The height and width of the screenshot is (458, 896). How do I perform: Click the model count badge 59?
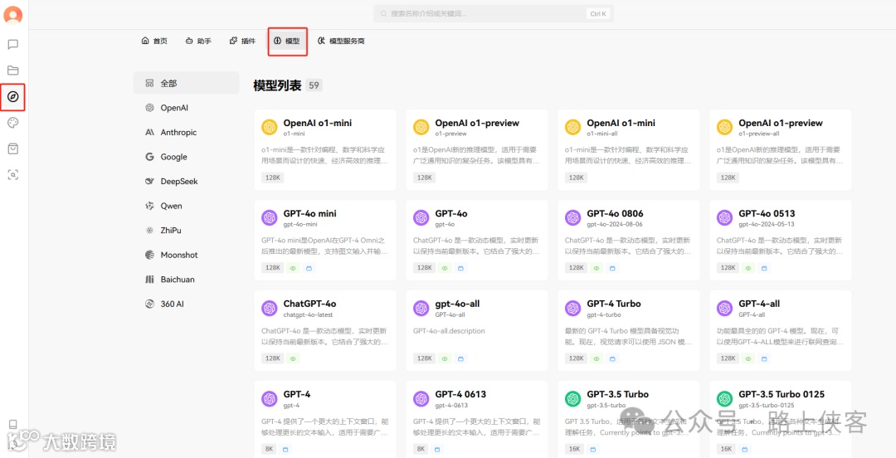(314, 85)
